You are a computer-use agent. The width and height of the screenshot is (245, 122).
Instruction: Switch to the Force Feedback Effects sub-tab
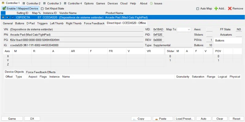41,72
